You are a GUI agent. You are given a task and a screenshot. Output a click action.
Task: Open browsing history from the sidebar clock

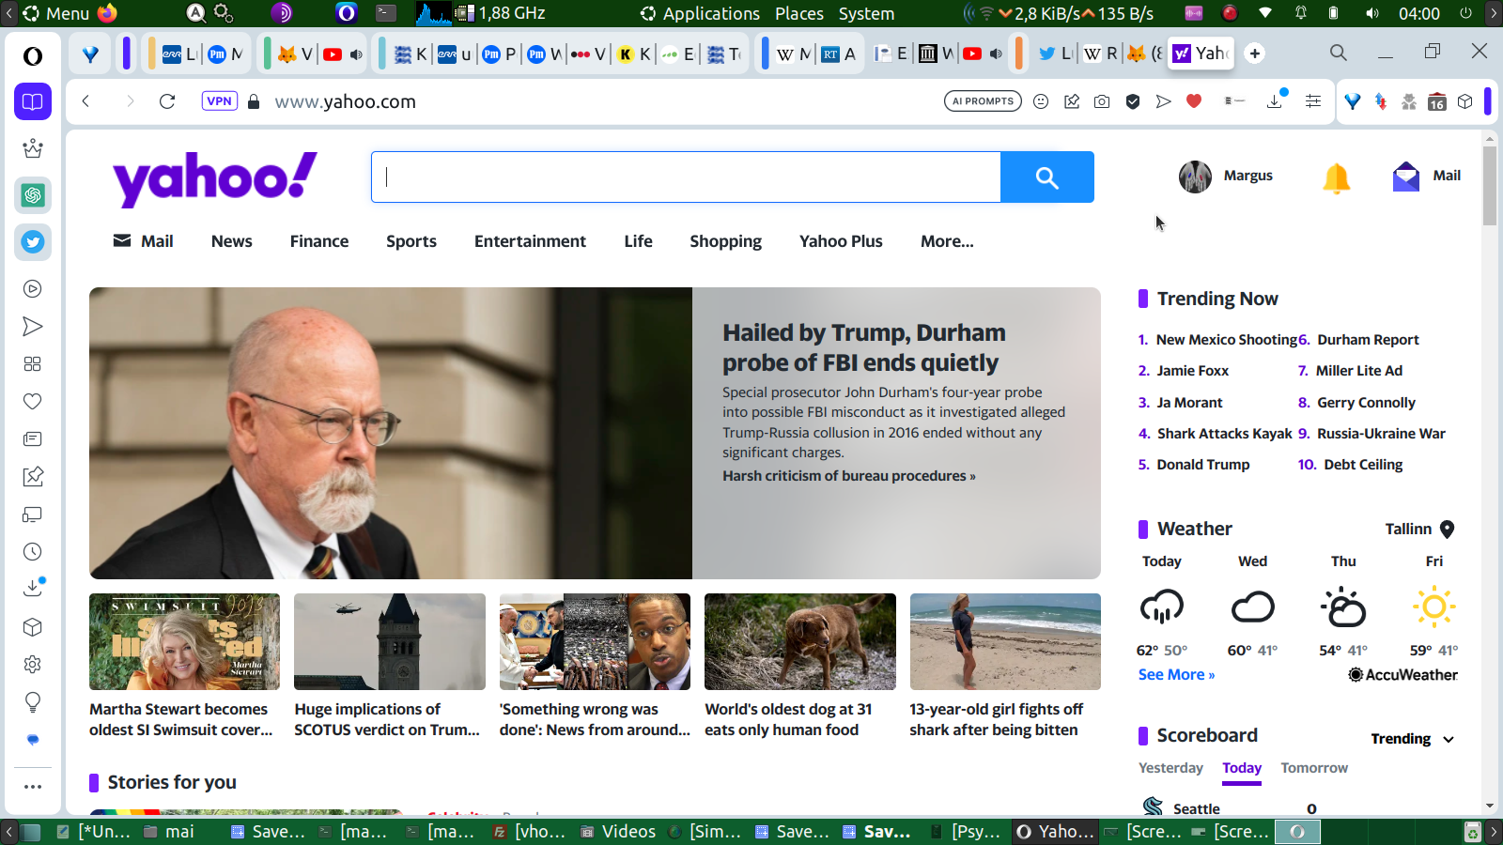click(x=33, y=552)
